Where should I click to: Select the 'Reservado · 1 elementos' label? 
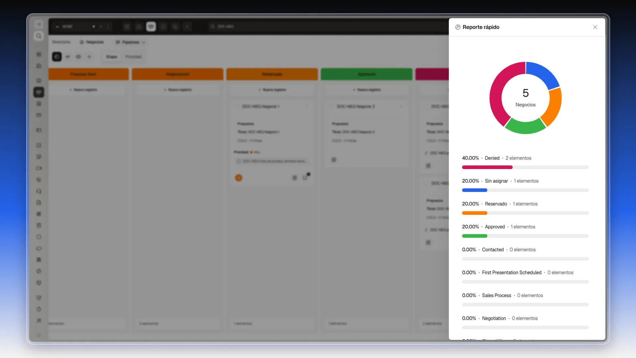511,204
